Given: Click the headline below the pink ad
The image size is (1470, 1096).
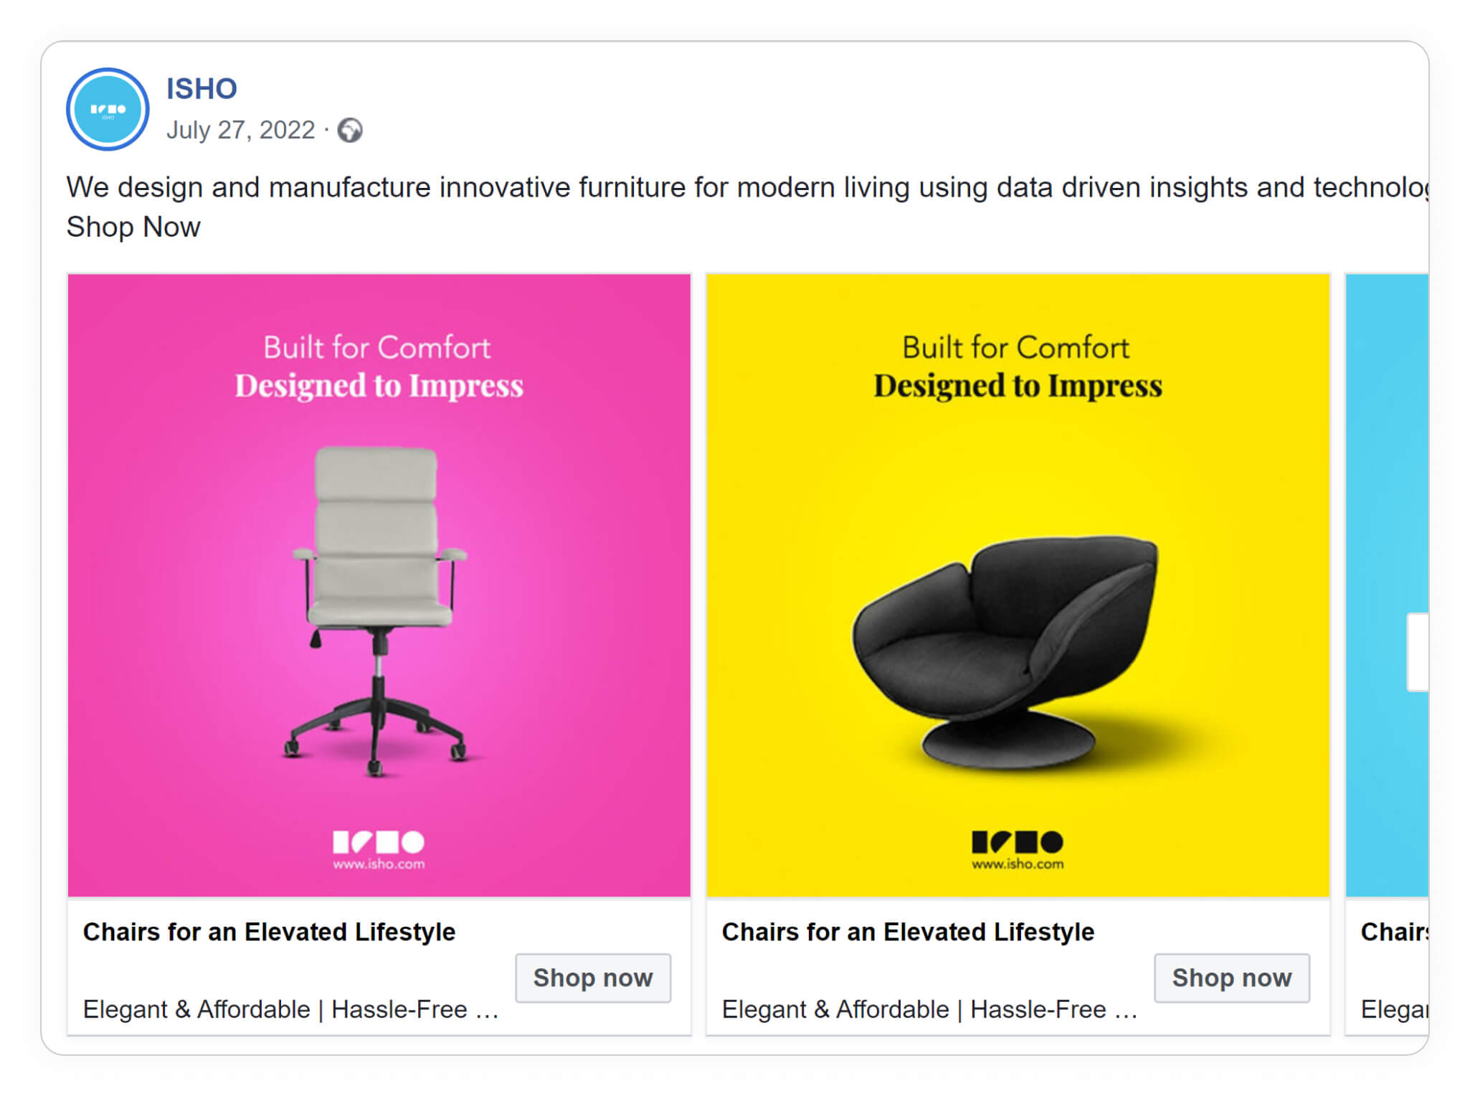Looking at the screenshot, I should point(269,932).
